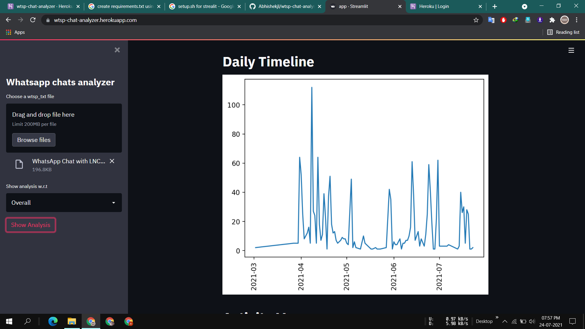Remove the uploaded WhatsApp Chat file
Viewport: 585px width, 329px height.
(x=112, y=161)
